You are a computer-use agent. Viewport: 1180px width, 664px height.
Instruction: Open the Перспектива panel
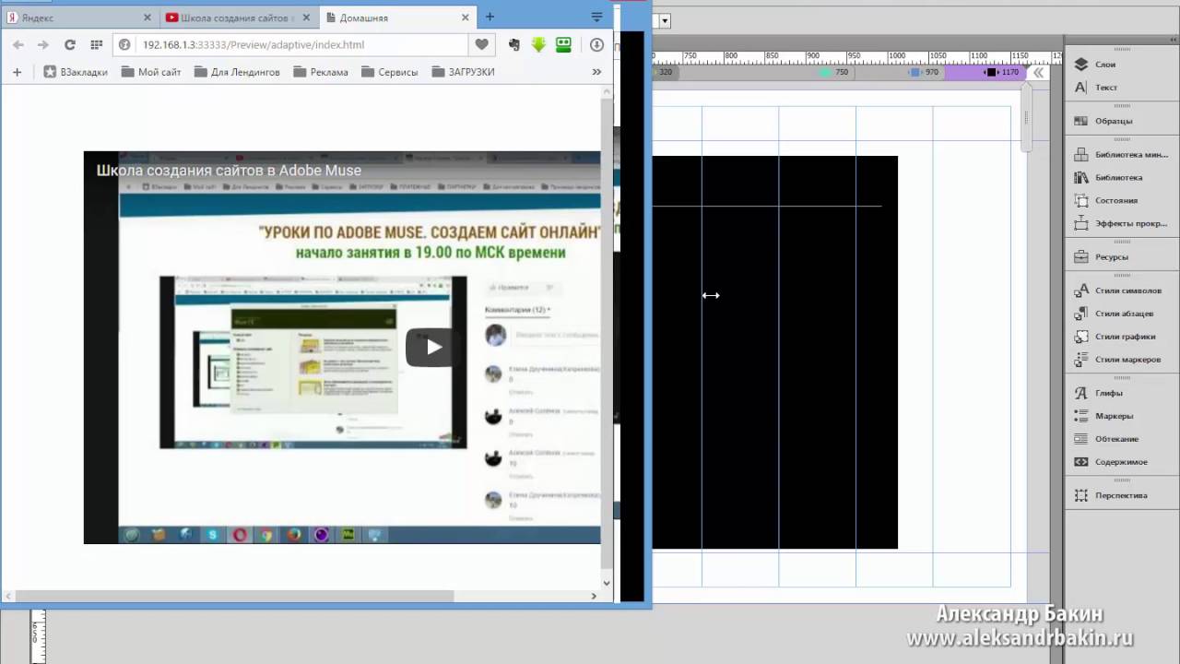1111,495
